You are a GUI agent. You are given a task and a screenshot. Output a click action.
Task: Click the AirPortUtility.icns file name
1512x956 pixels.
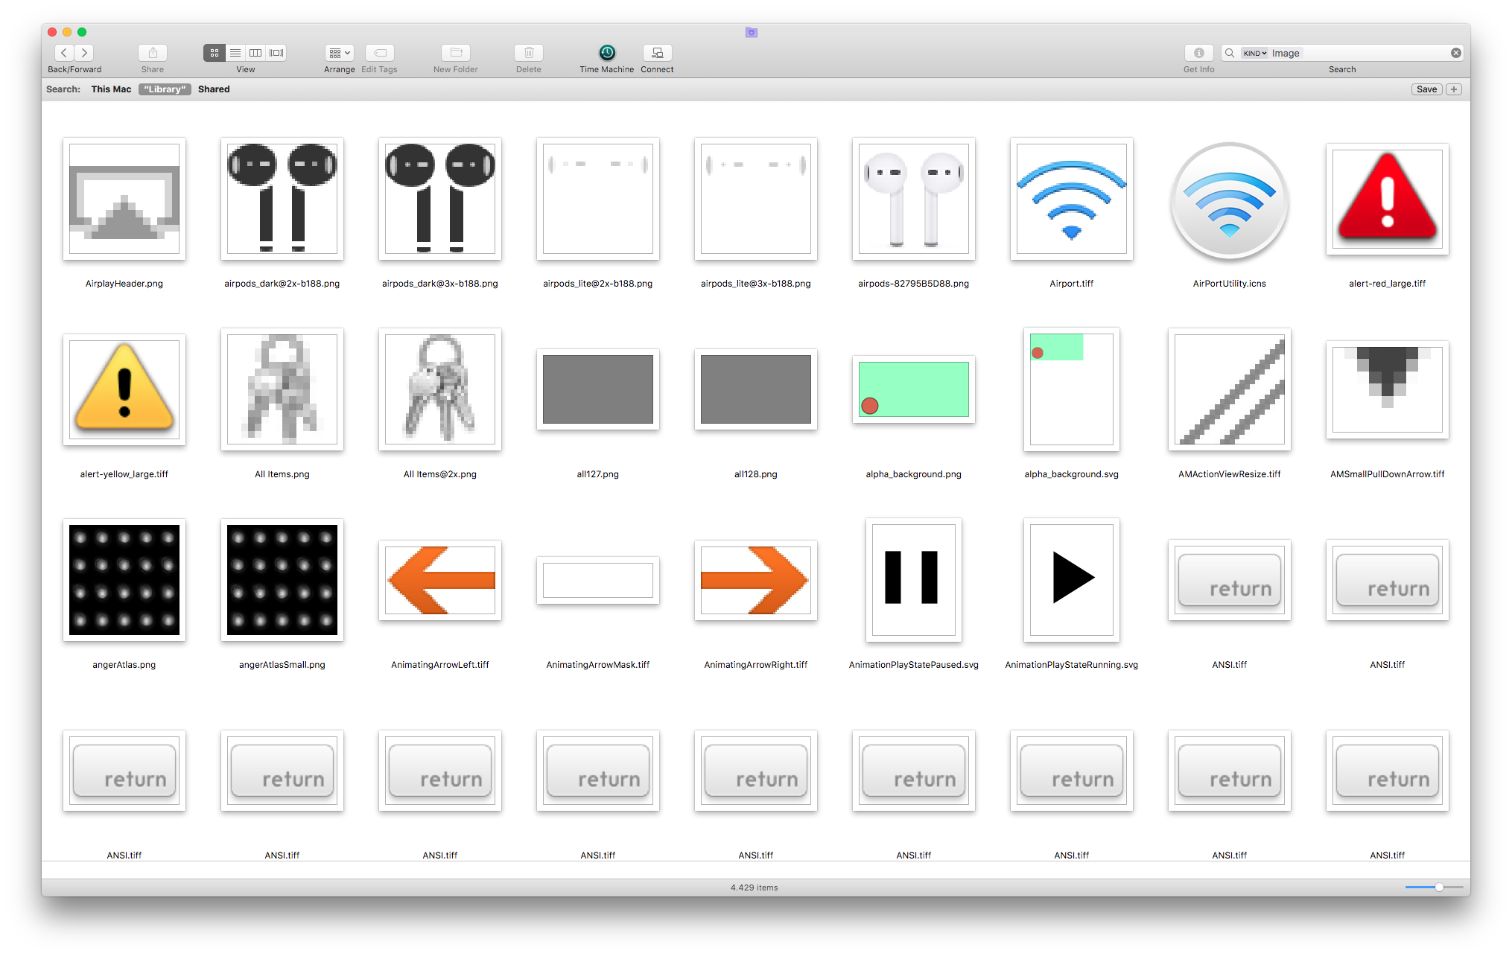[1230, 284]
